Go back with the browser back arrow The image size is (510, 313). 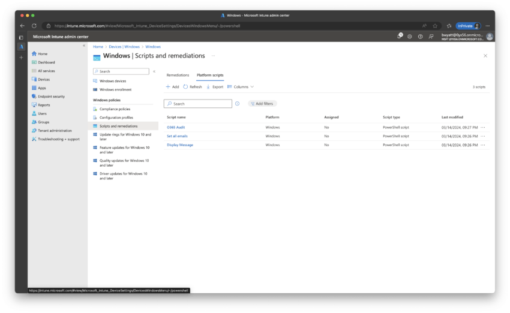click(22, 26)
